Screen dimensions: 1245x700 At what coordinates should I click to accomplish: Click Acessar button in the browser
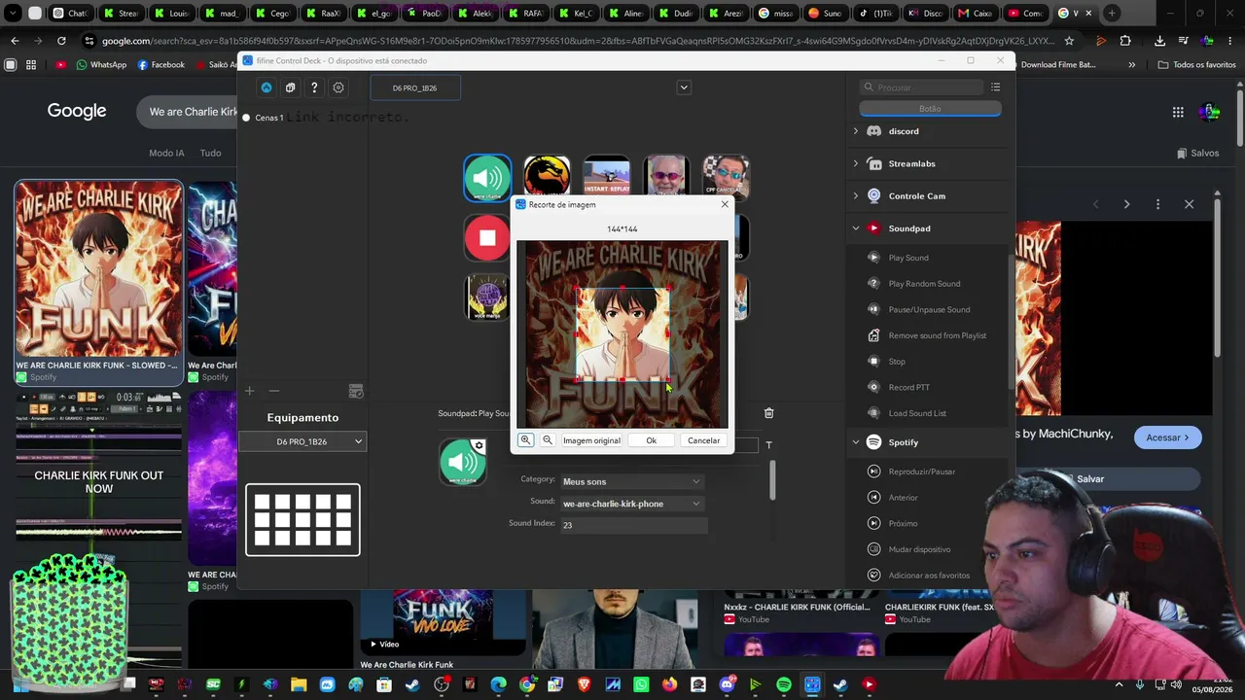(1167, 437)
